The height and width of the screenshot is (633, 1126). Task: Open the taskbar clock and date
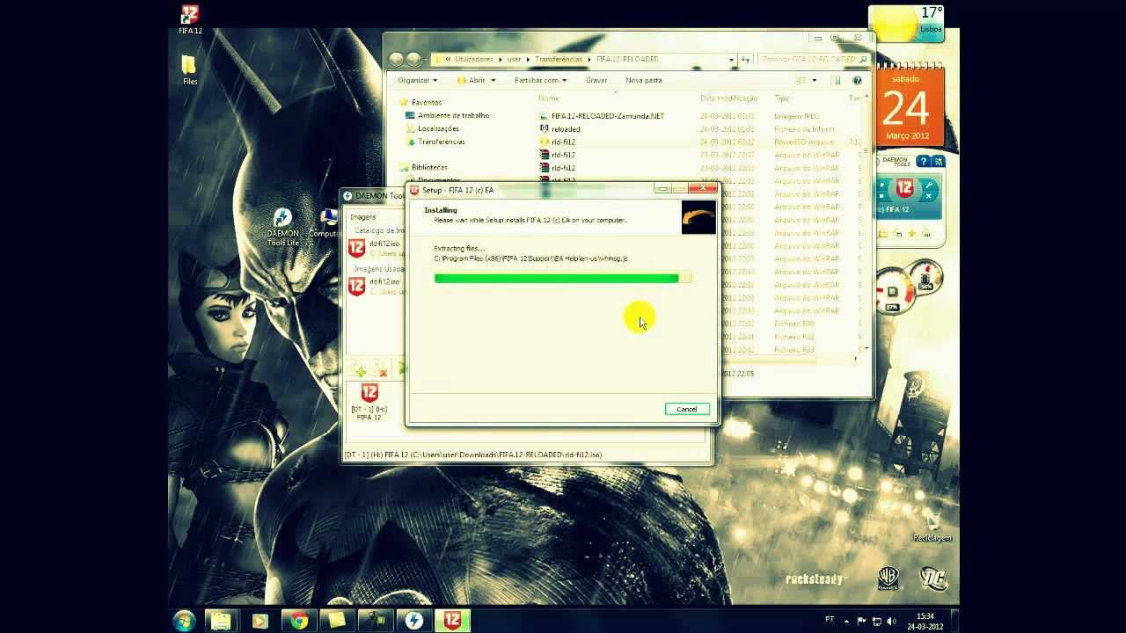pos(925,622)
